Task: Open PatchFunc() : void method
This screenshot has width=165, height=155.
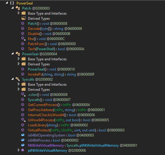Action: [x=52, y=44]
